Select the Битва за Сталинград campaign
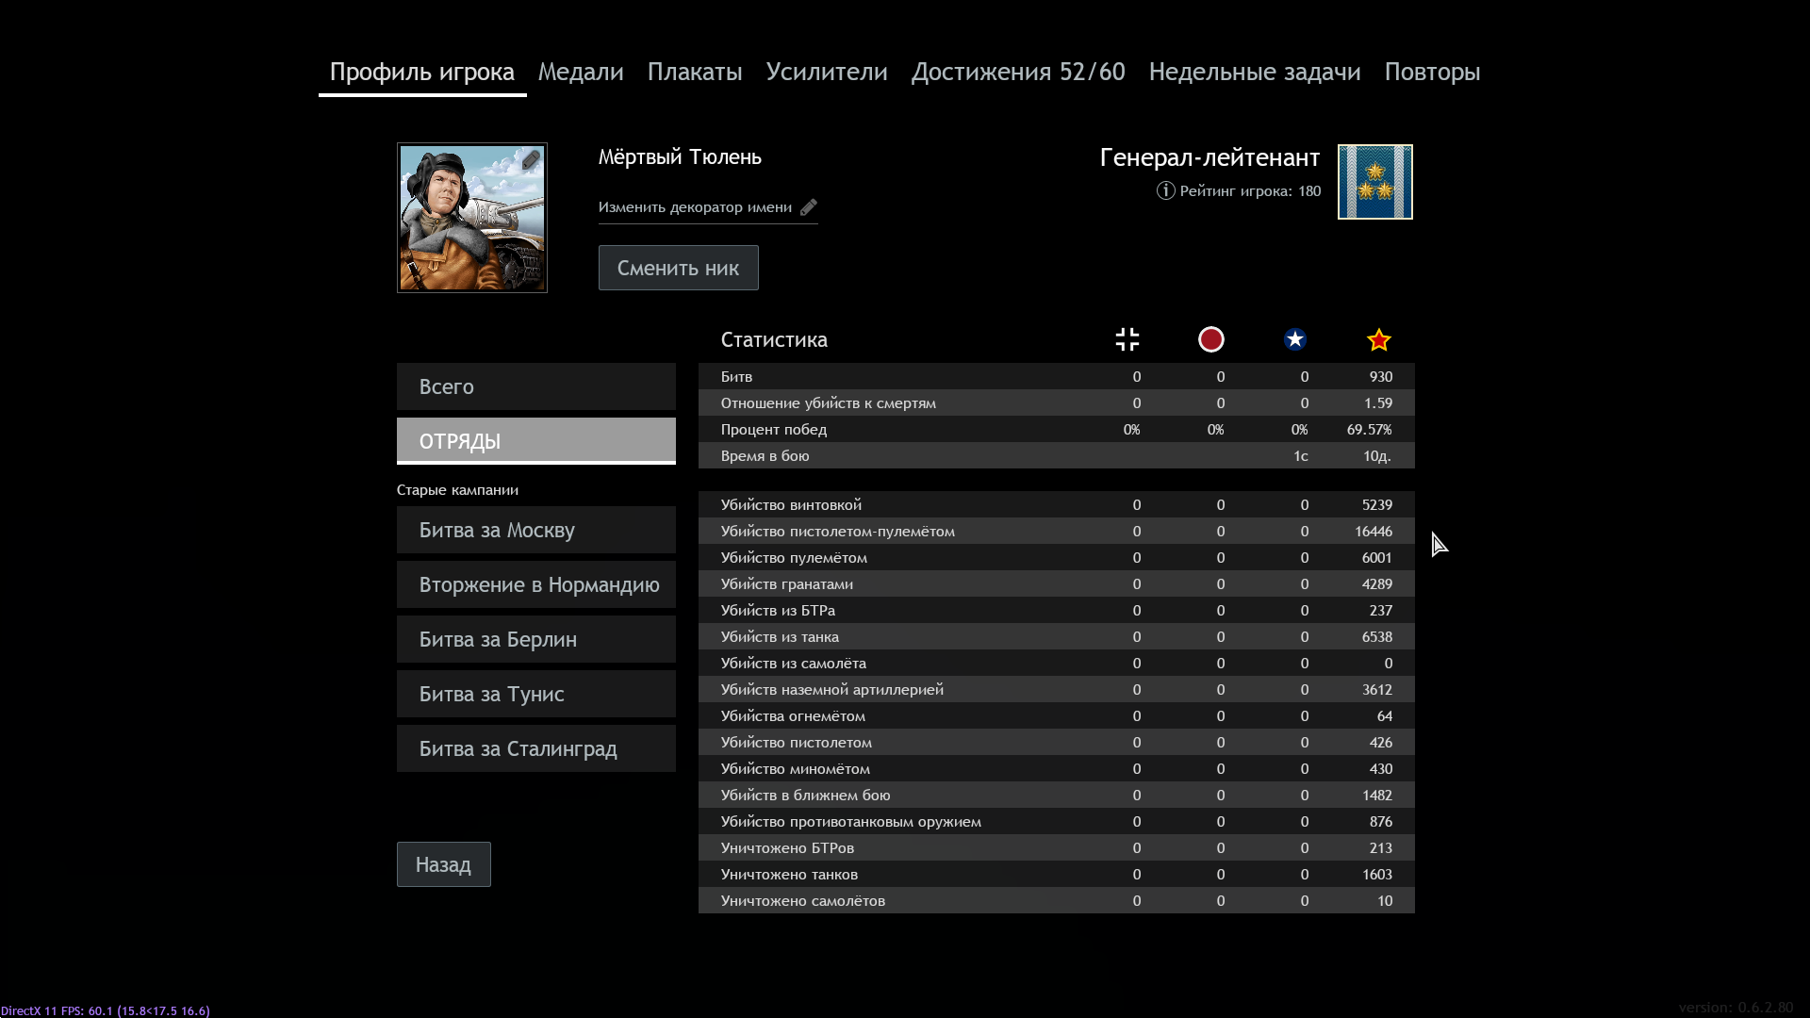1810x1018 pixels. click(535, 748)
